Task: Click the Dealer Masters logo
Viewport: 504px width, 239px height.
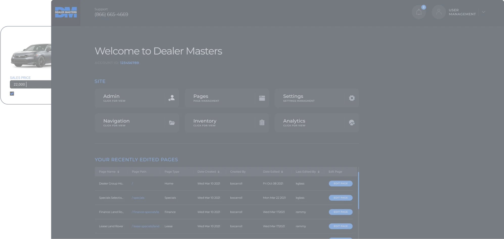Action: click(66, 12)
